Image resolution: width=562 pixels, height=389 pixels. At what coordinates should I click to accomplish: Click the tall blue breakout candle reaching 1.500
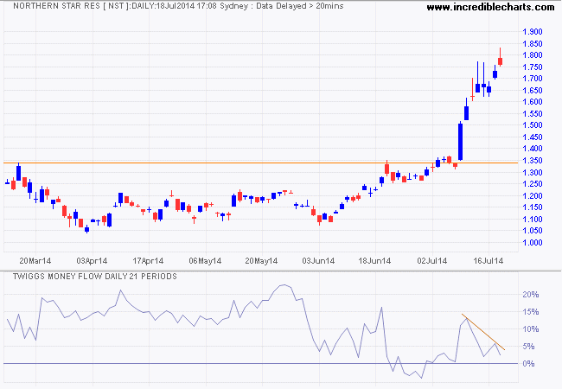coord(461,142)
